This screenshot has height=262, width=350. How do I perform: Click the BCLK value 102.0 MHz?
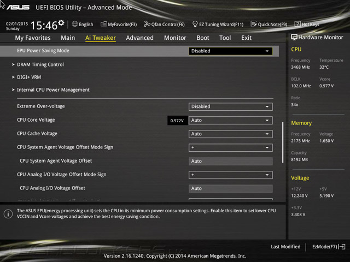(x=301, y=86)
